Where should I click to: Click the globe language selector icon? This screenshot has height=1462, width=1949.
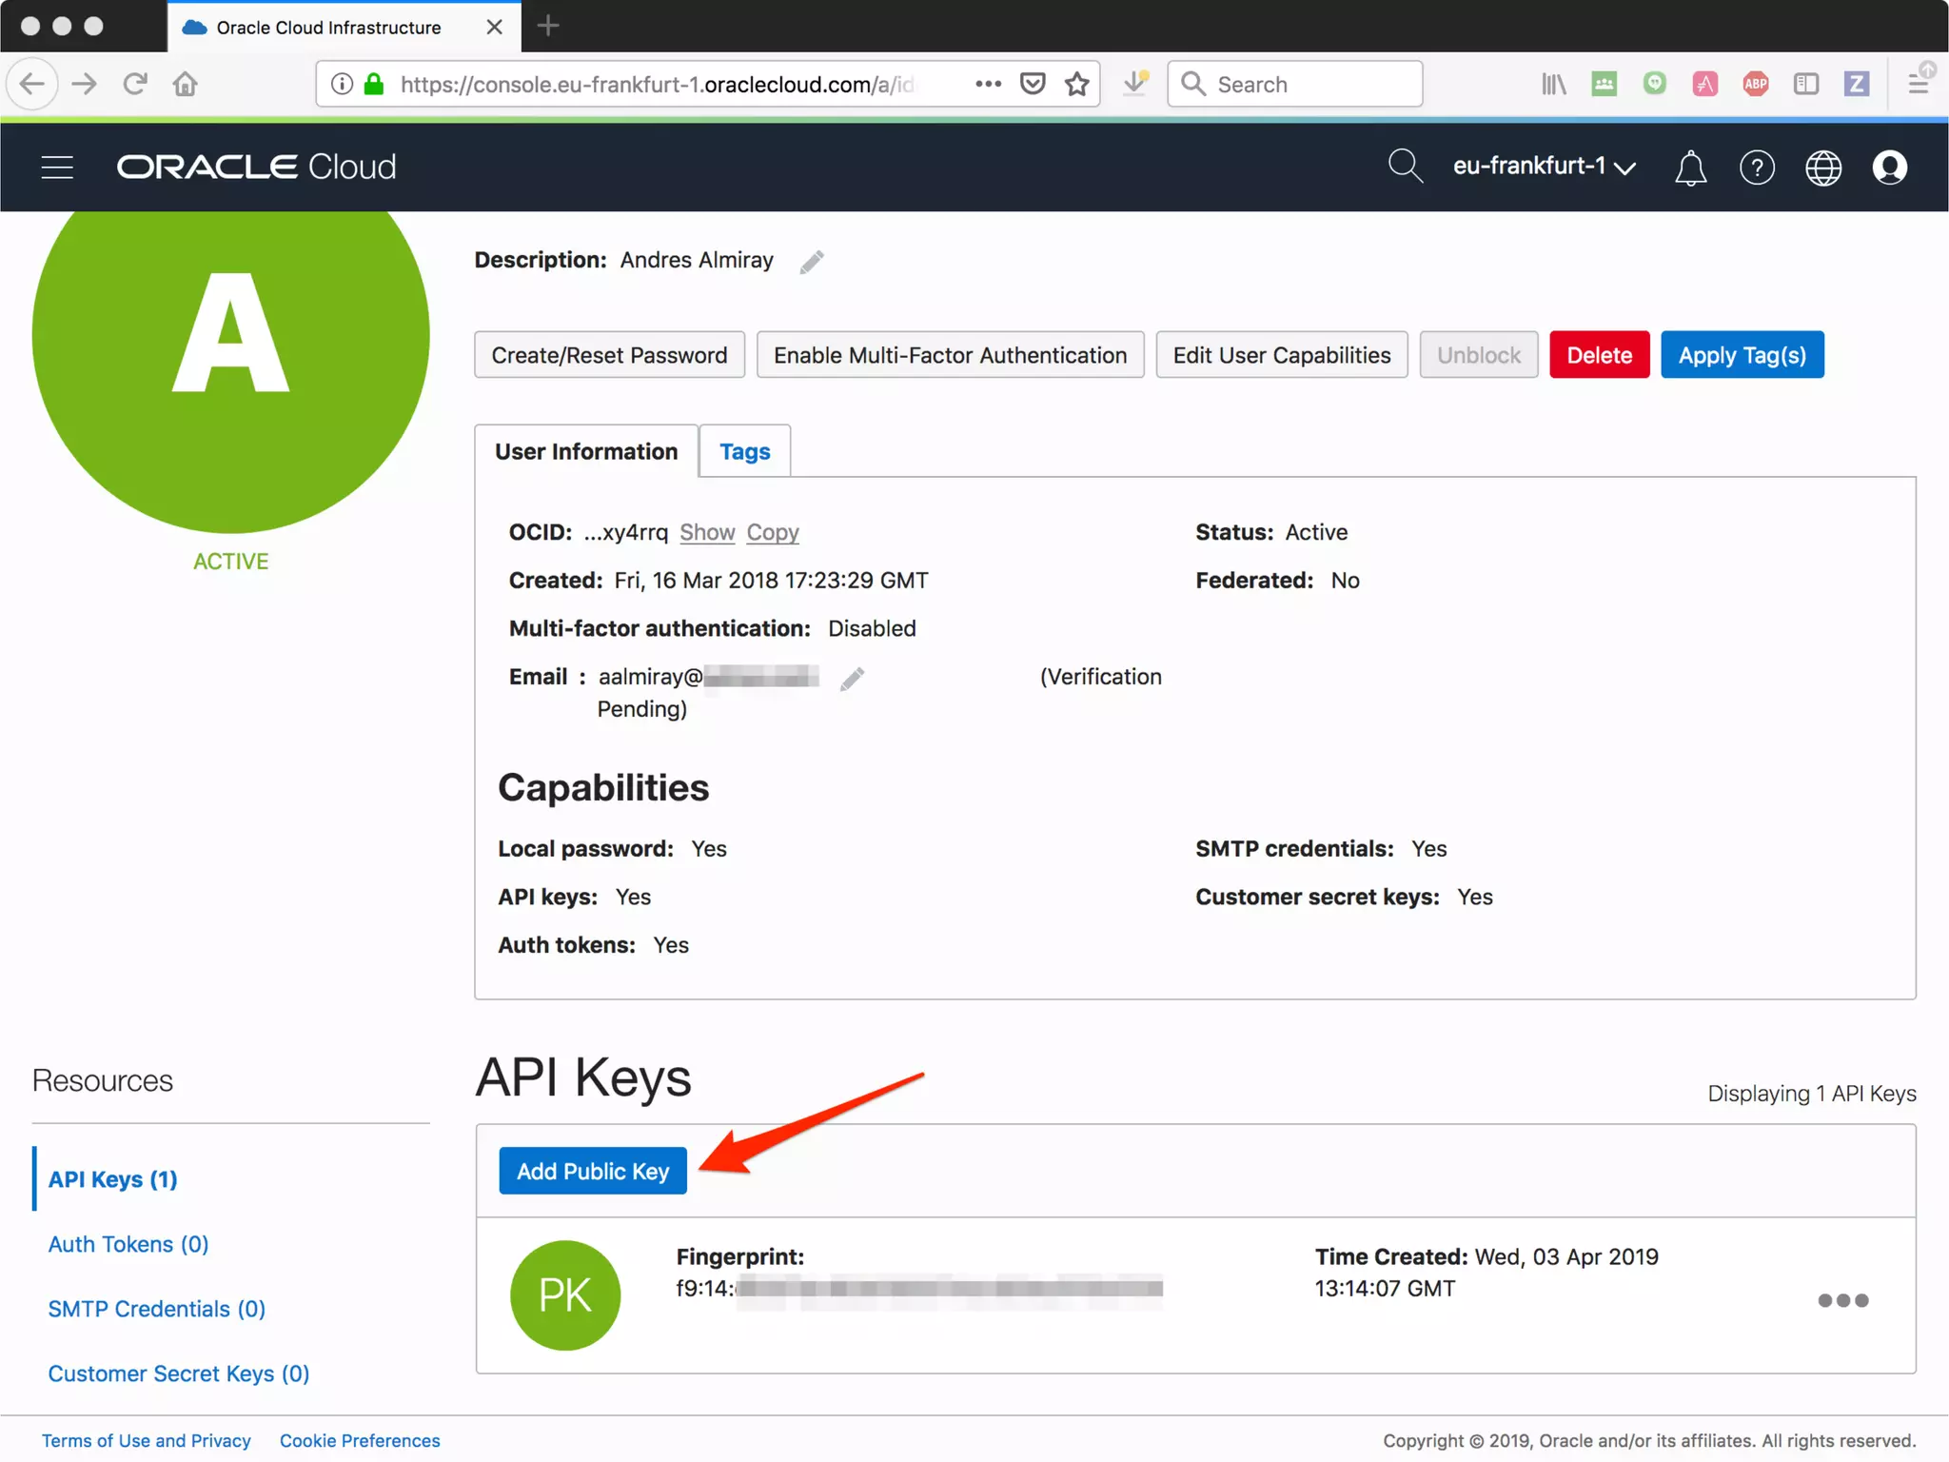(1822, 168)
